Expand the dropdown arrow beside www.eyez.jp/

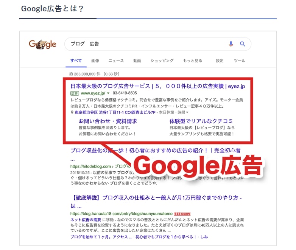pyautogui.click(x=108, y=93)
